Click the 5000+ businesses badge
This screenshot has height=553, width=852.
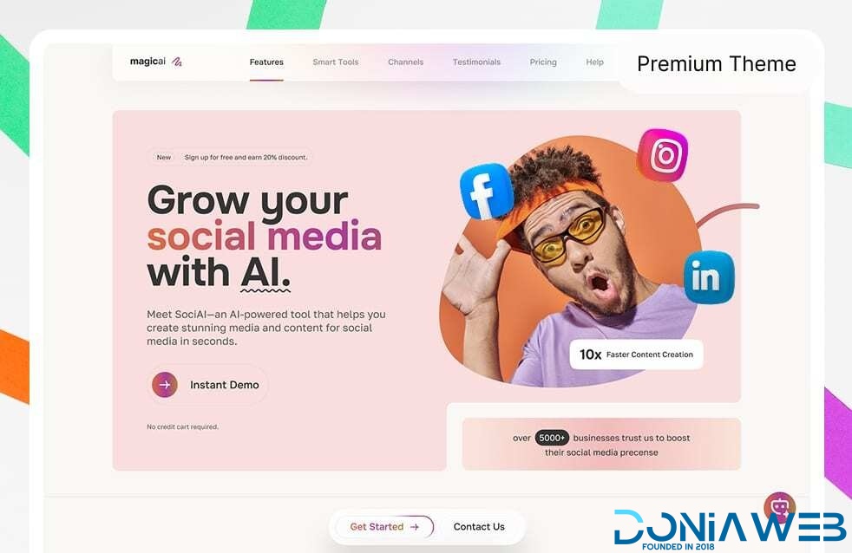coord(552,438)
